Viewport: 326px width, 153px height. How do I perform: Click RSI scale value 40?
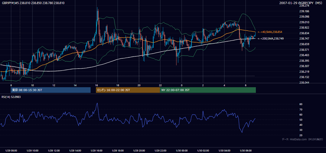(301, 125)
